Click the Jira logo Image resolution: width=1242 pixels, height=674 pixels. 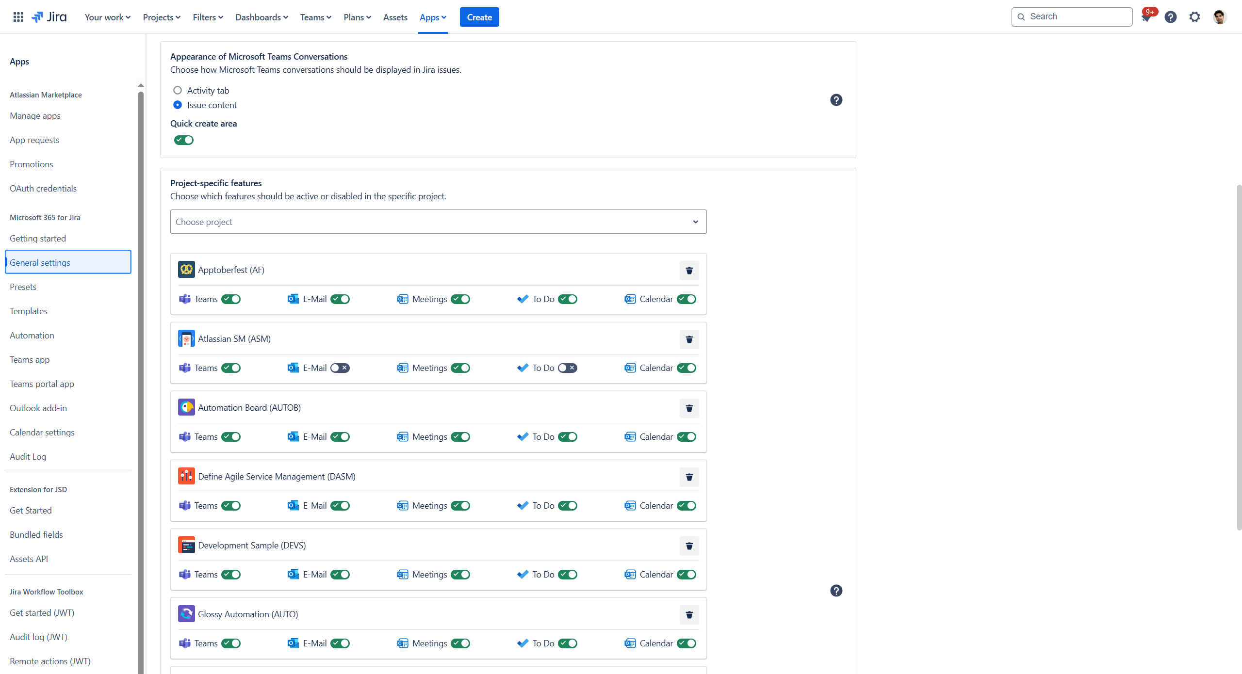pyautogui.click(x=49, y=17)
